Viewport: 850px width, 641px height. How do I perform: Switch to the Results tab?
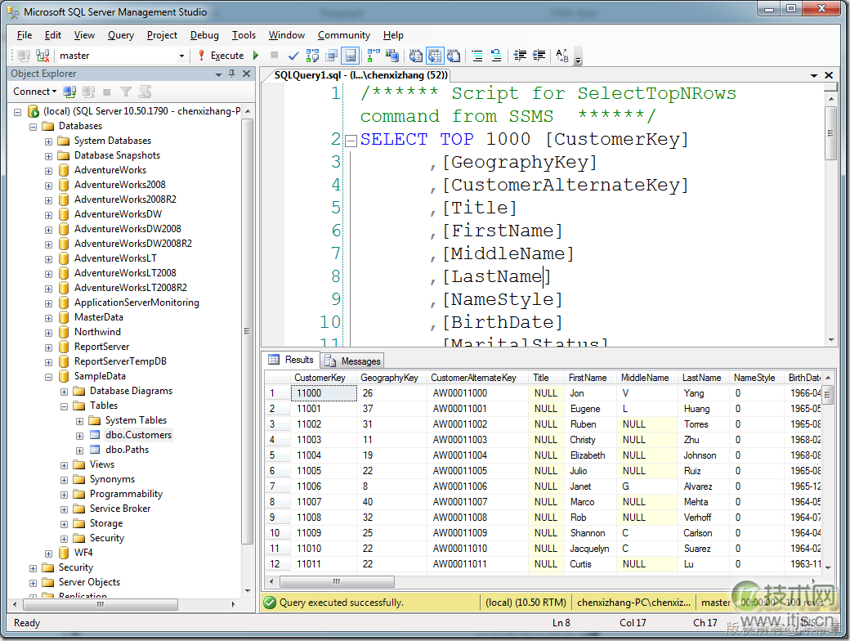(291, 360)
